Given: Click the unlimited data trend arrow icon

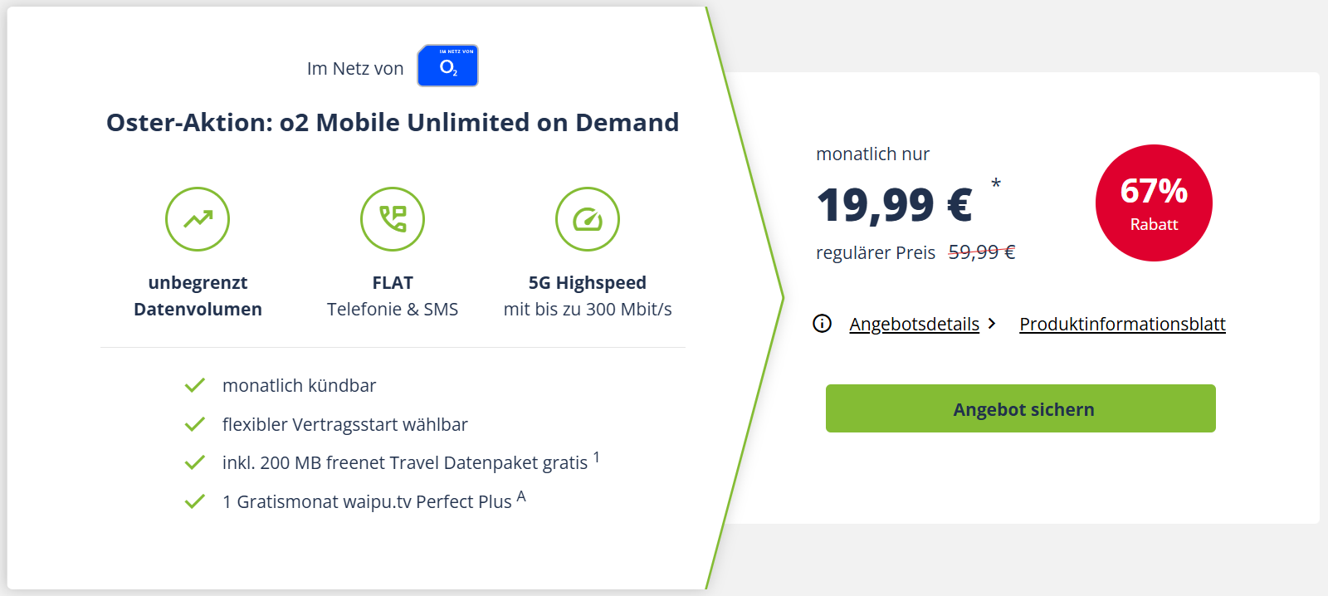Looking at the screenshot, I should [x=198, y=219].
